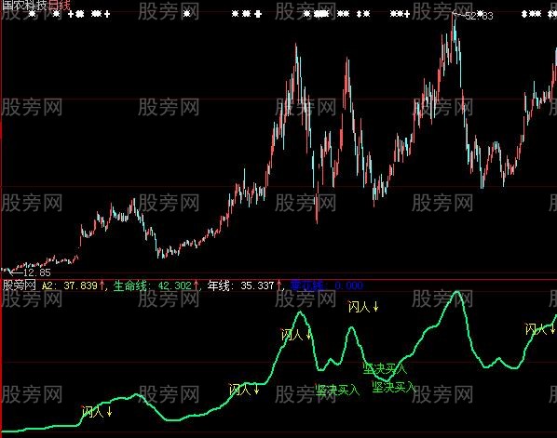Toggle the 生命线 legend label

coord(129,285)
